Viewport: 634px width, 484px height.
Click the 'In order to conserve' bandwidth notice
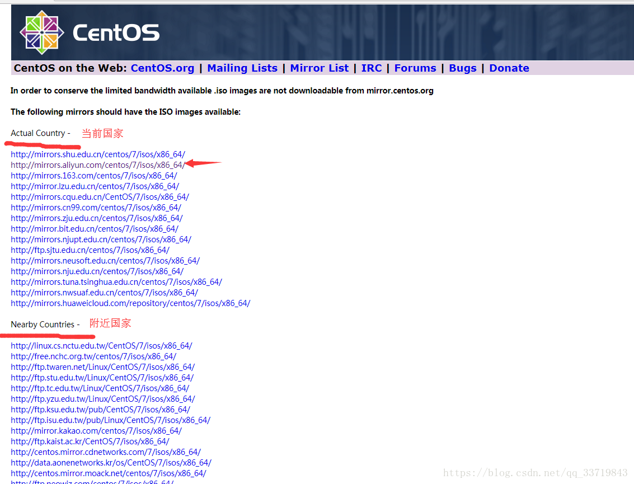click(222, 91)
